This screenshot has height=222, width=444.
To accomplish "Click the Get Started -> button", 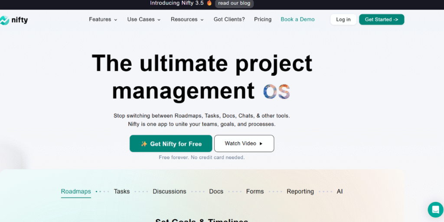I will pyautogui.click(x=382, y=20).
